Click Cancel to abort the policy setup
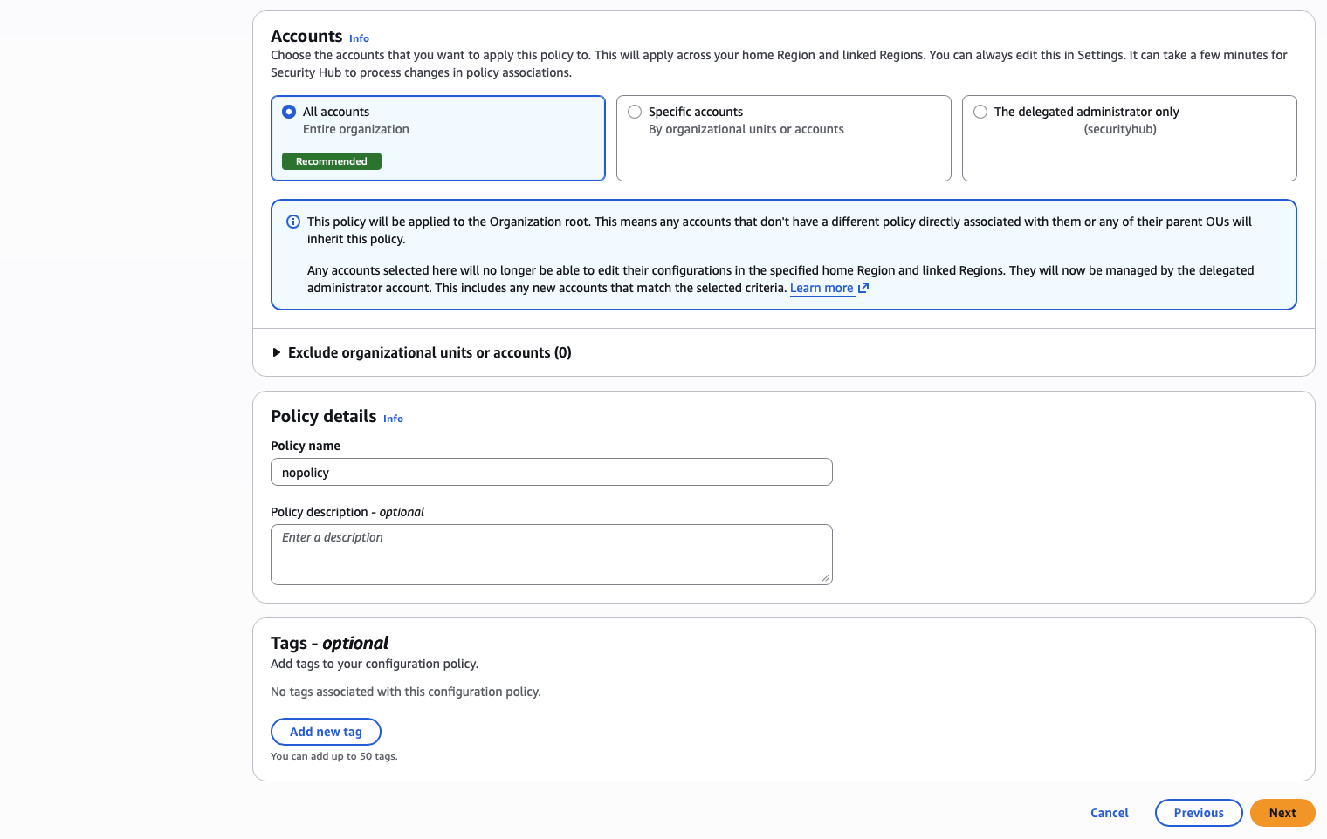1327x839 pixels. tap(1109, 813)
